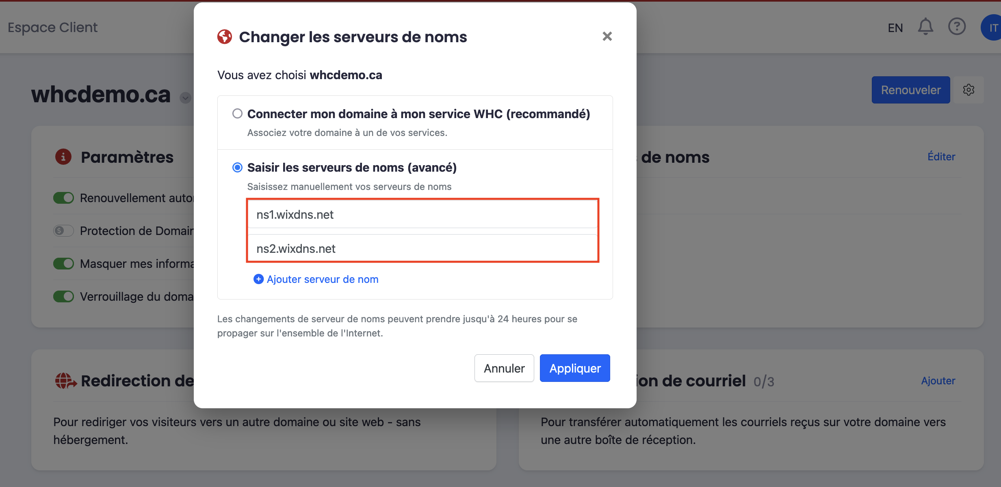The image size is (1001, 487).
Task: Select Connecter mon domaine à mon service WHC
Action: tap(237, 114)
